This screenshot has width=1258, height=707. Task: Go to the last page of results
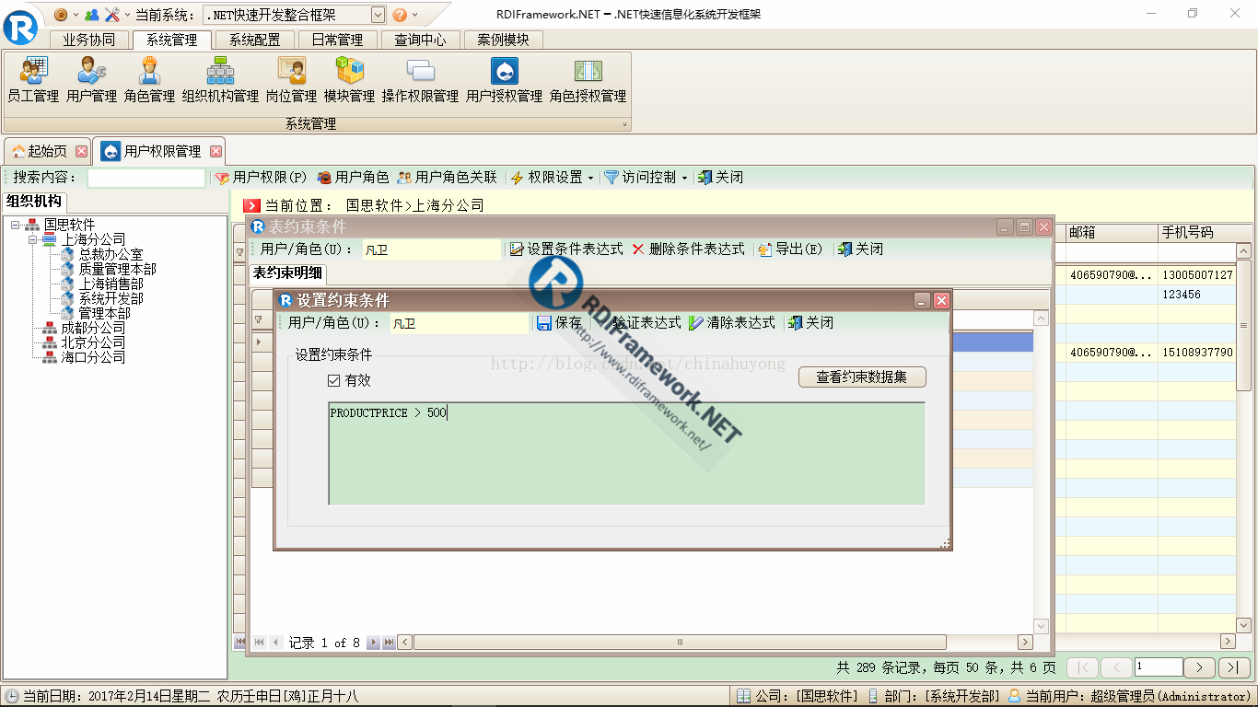[x=1234, y=667]
